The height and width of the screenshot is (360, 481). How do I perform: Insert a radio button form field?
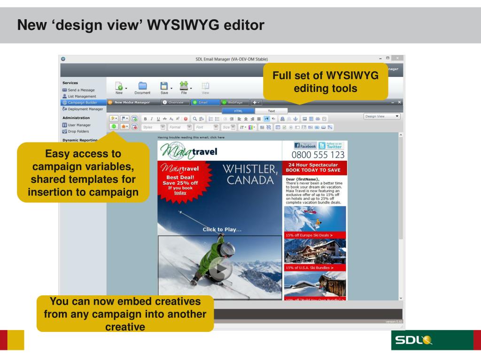click(291, 127)
